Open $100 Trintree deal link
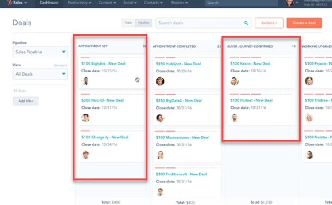 click(318, 100)
